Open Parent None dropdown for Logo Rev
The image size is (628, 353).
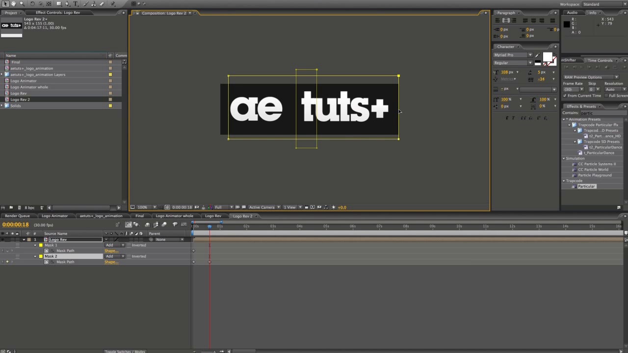coord(170,240)
